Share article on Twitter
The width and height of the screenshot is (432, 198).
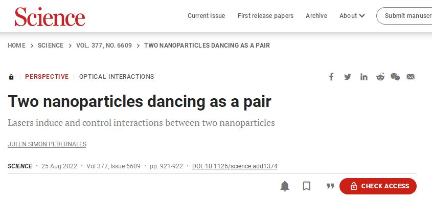tap(348, 77)
